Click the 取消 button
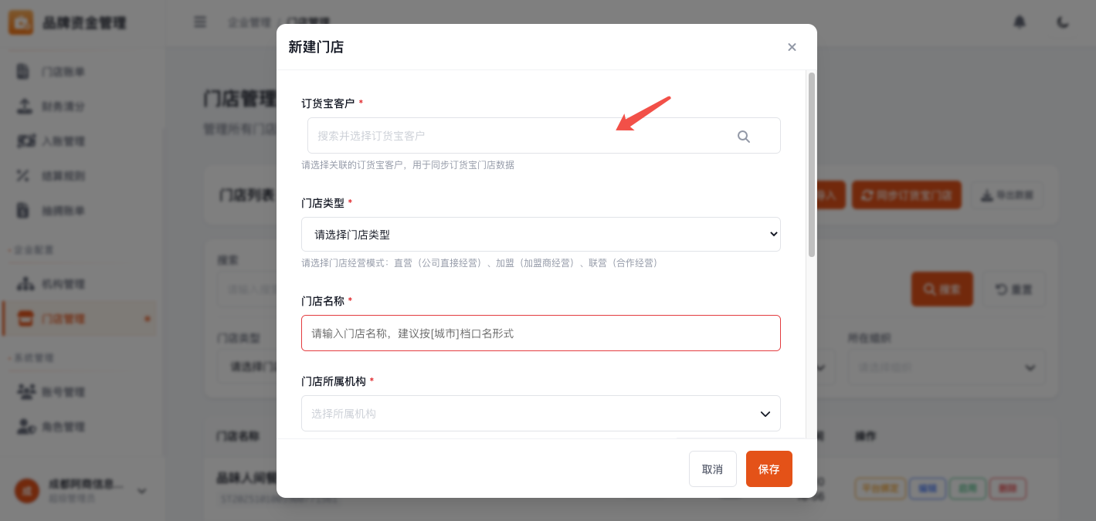 pos(712,469)
